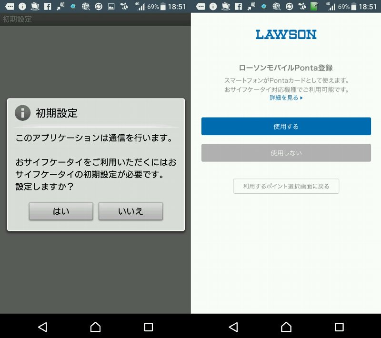Tap the sync status icon on left screen
The width and height of the screenshot is (381, 338).
[x=99, y=7]
